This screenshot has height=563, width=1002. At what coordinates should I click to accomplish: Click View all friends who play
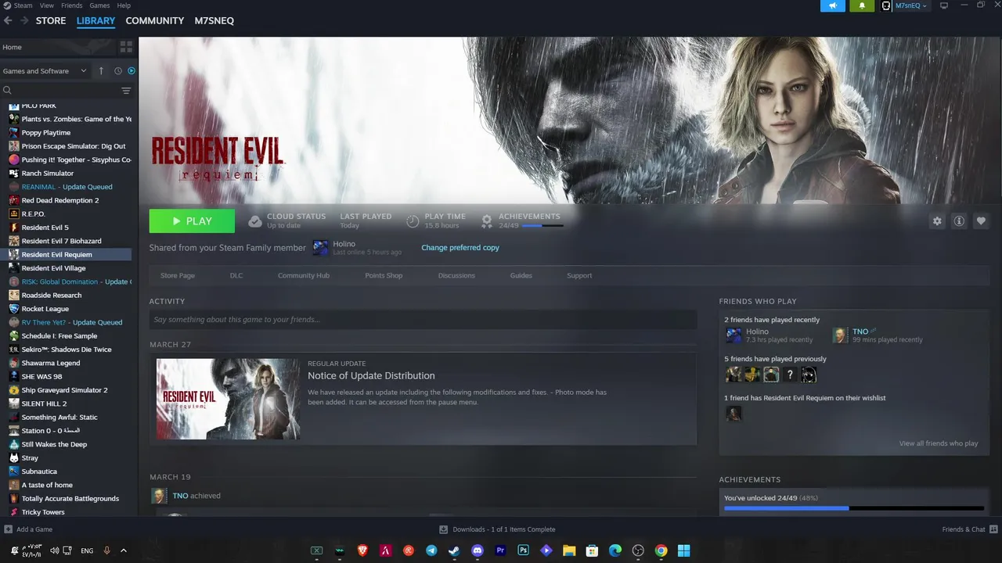(939, 443)
